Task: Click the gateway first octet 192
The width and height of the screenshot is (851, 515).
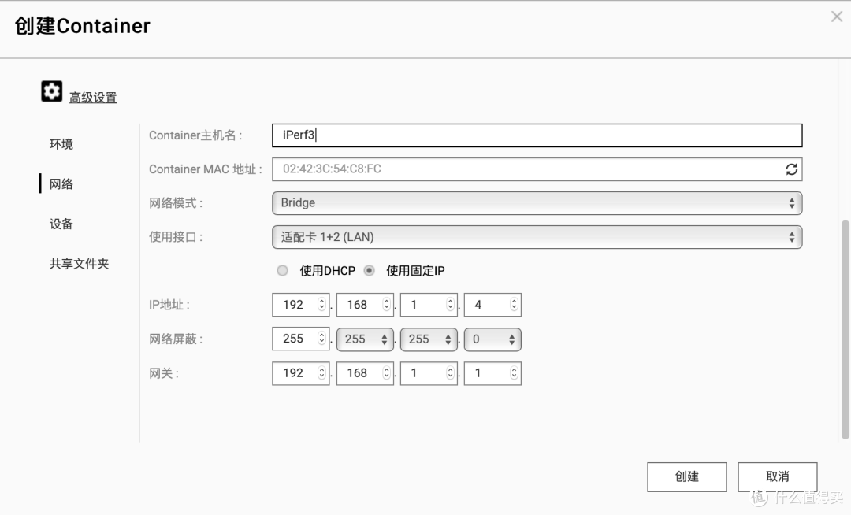Action: 301,373
